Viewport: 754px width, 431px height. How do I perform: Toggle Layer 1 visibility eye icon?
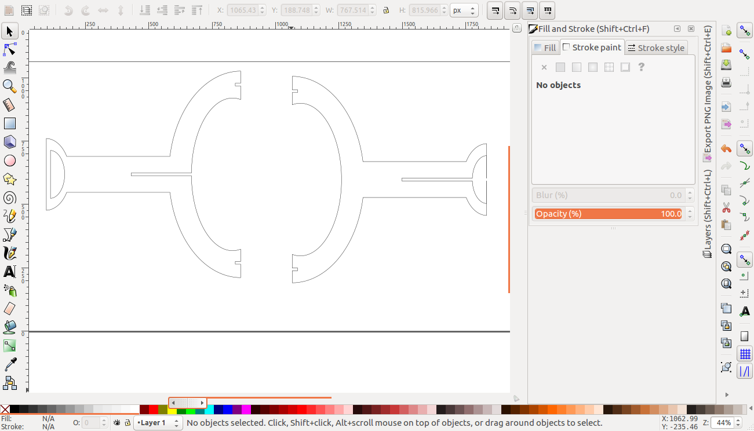[117, 423]
